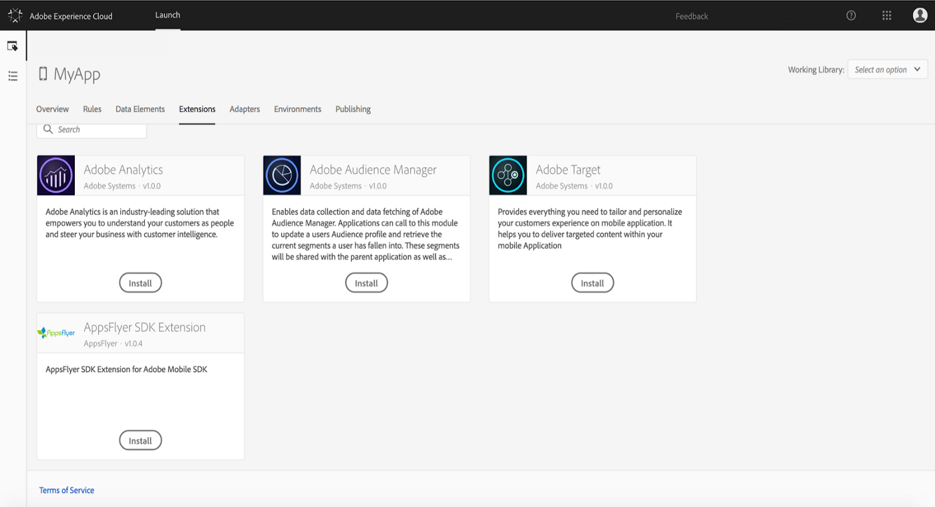Click the list icon in the left sidebar
This screenshot has width=935, height=507.
coord(12,76)
